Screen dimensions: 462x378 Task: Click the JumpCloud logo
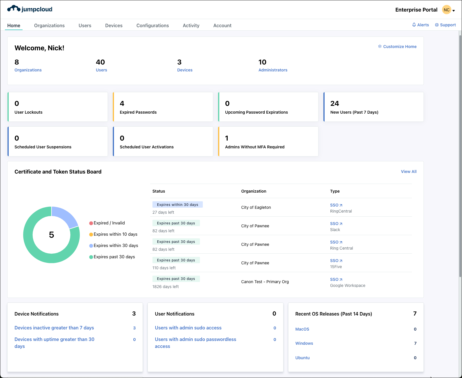pos(30,9)
